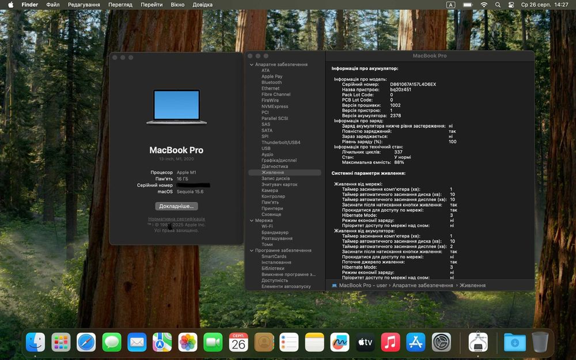Open the Файл menu

pos(53,5)
